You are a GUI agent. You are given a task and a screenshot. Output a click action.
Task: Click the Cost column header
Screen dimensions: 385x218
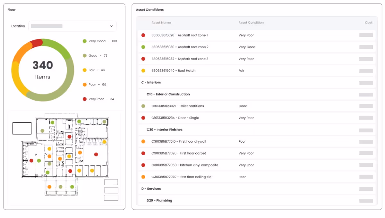coord(368,23)
